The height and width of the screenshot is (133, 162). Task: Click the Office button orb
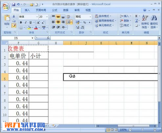6,7
